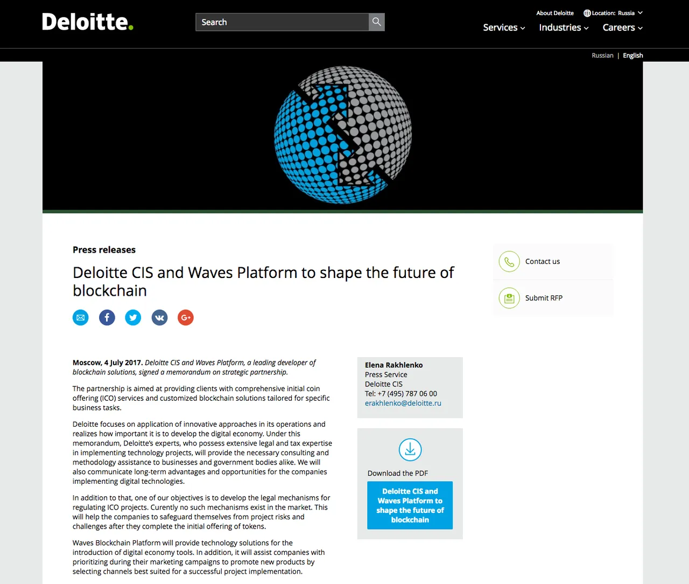
Task: Expand the Careers menu
Action: (623, 27)
